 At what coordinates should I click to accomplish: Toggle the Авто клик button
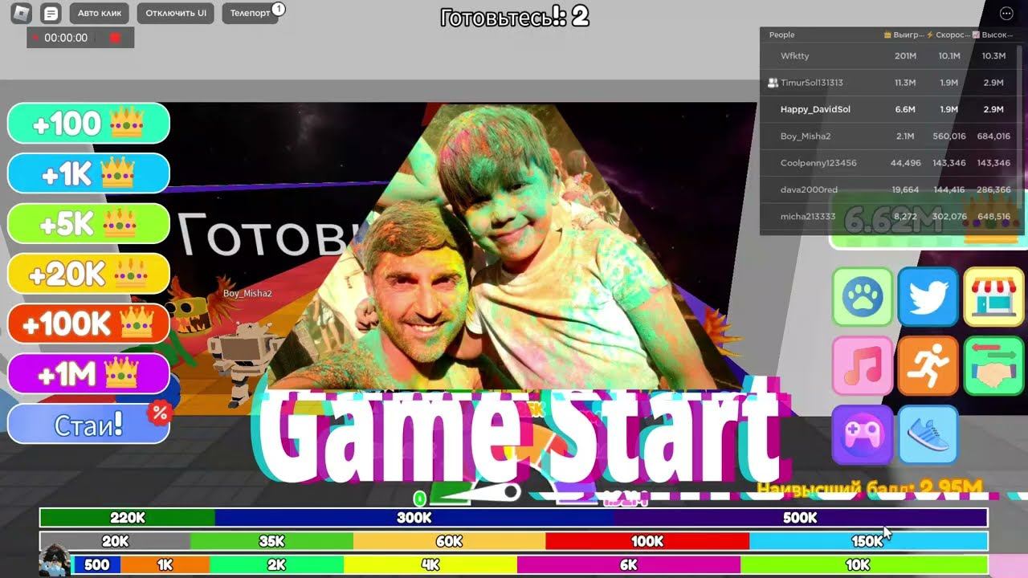point(99,14)
